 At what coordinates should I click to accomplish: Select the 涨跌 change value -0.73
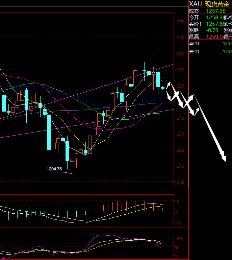(212, 30)
